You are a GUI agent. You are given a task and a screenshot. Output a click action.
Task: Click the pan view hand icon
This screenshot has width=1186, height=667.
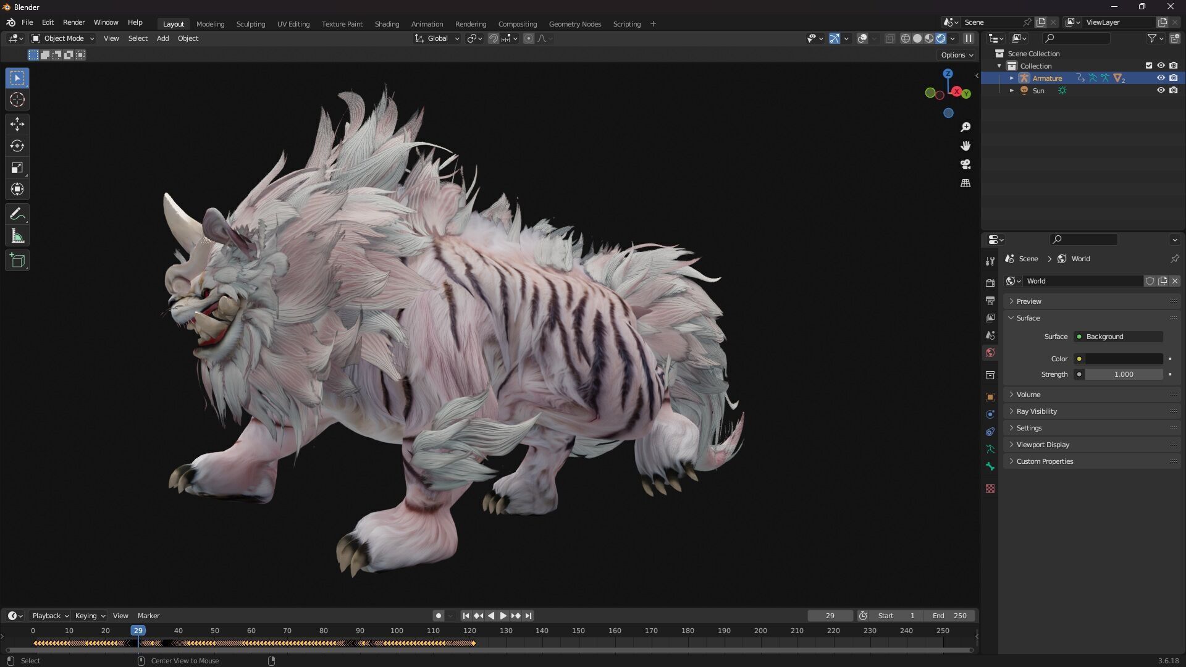click(965, 146)
